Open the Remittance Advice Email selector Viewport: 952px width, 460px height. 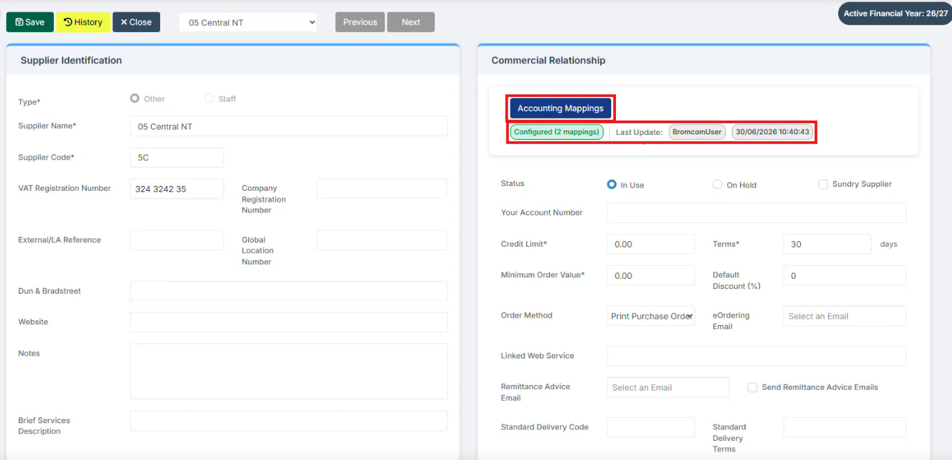coord(669,387)
